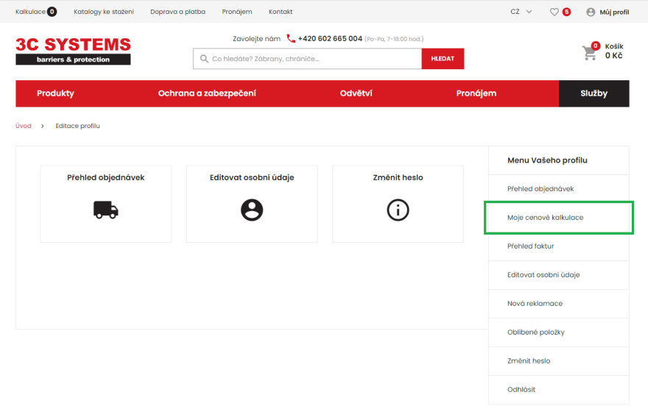The image size is (648, 409).
Task: Go to Úvod breadcrumb link
Action: [x=24, y=126]
